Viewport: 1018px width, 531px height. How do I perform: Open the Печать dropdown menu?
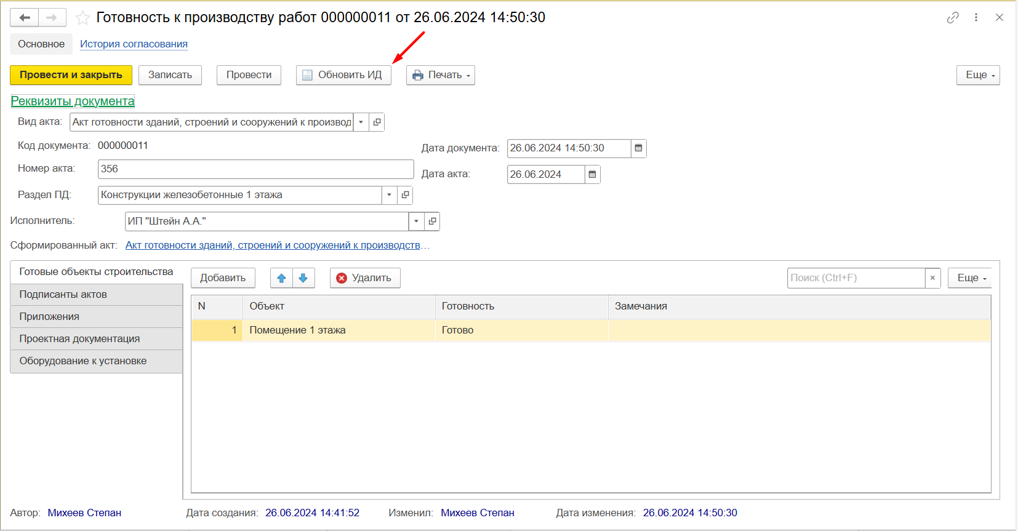[x=441, y=75]
